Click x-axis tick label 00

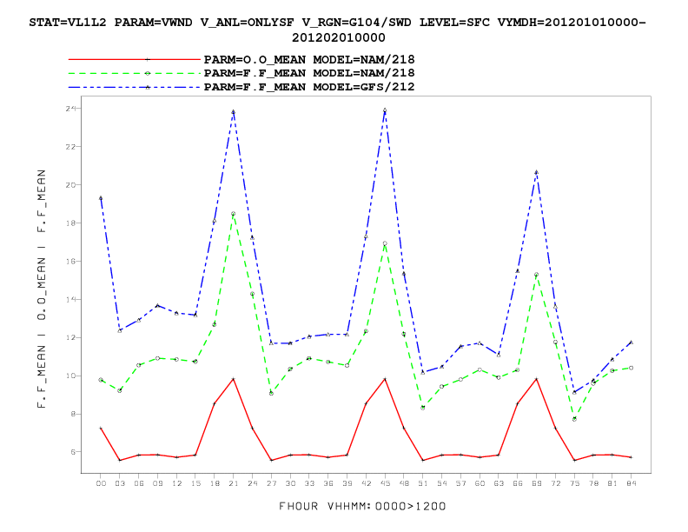[101, 483]
